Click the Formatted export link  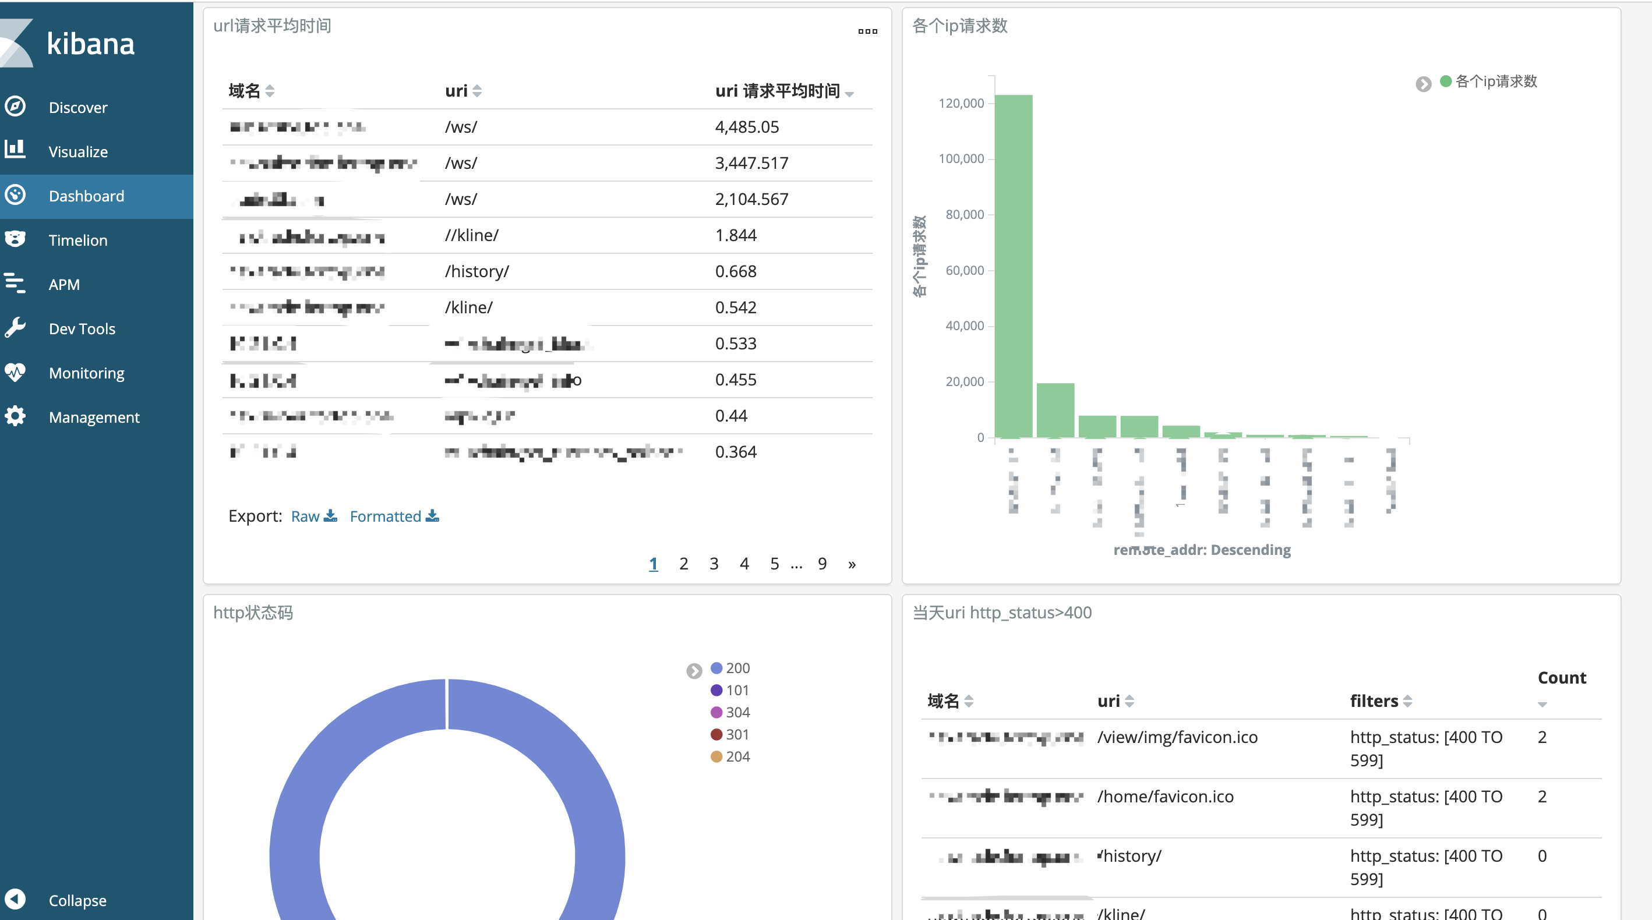386,516
